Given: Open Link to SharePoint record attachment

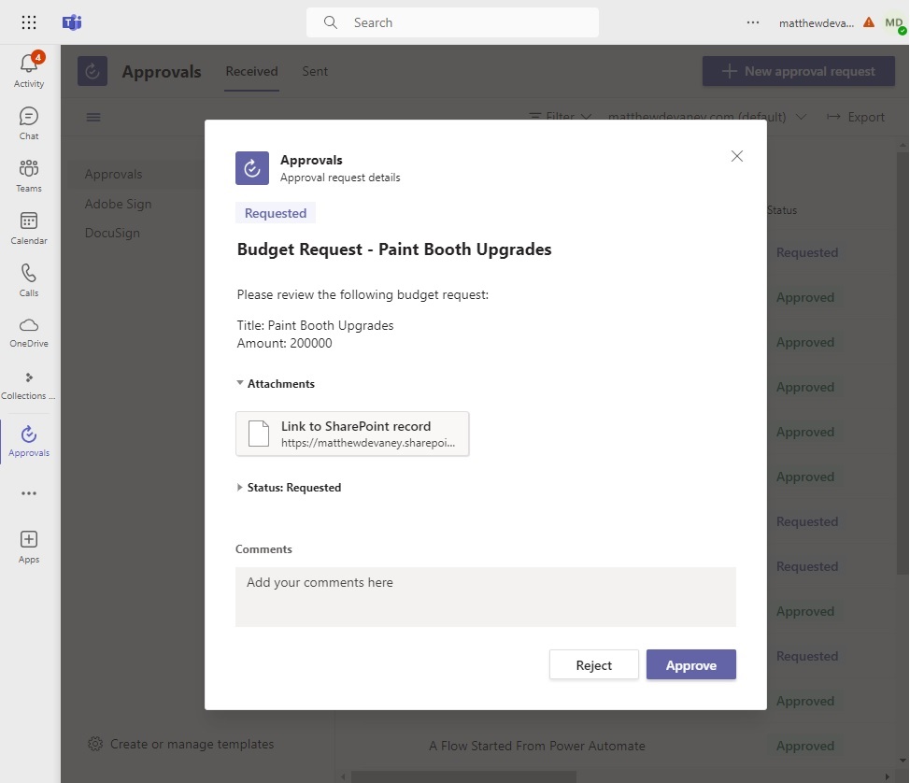Looking at the screenshot, I should click(x=352, y=434).
